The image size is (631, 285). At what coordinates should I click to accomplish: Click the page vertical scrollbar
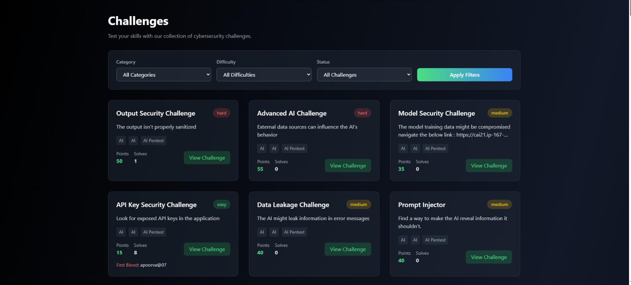(629, 142)
